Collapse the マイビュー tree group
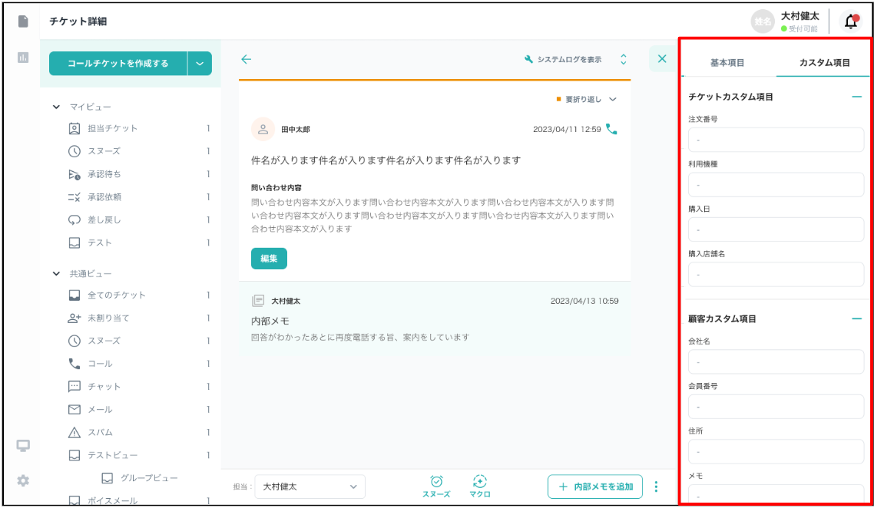 [x=56, y=107]
